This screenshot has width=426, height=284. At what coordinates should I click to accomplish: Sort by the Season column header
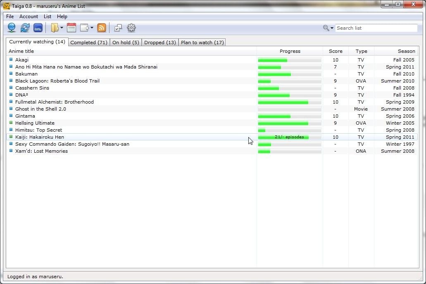396,51
